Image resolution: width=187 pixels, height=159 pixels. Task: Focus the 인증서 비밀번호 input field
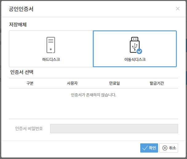(x=114, y=129)
